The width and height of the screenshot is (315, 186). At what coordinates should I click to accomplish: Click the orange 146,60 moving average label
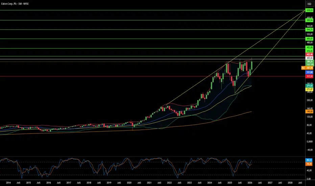(309, 111)
